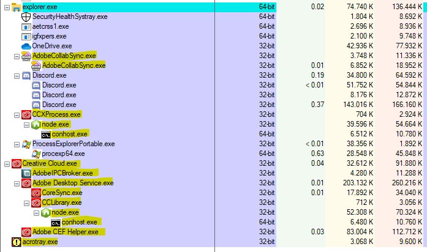This screenshot has width=427, height=252.
Task: Collapse the parent AdobeCollabSync.exe branch
Action: (17, 56)
